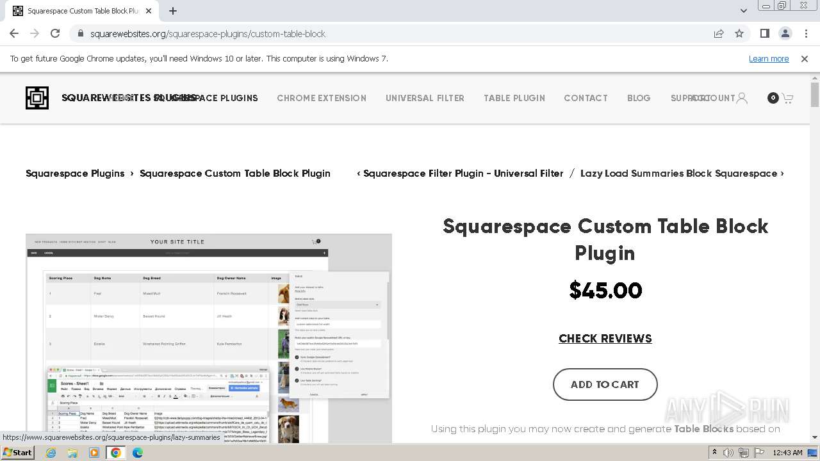This screenshot has width=820, height=461.
Task: Open the volume control in the tray
Action: tap(728, 453)
